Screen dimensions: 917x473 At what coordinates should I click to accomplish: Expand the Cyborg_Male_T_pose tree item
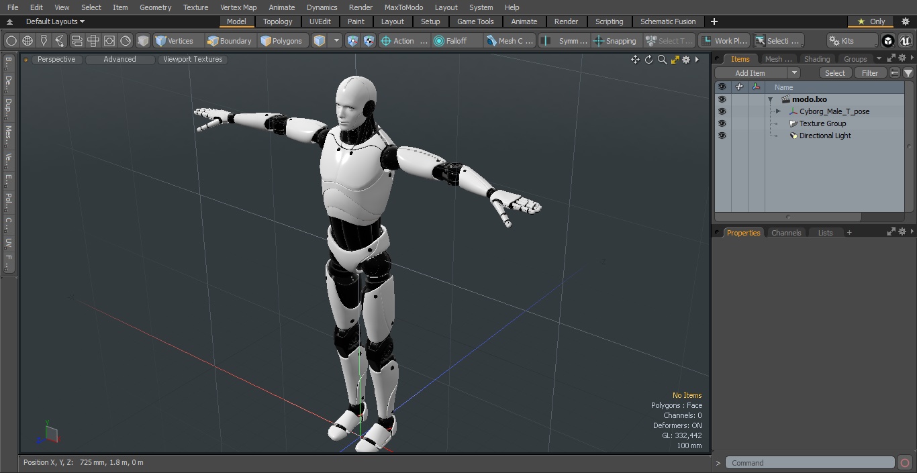coord(778,111)
